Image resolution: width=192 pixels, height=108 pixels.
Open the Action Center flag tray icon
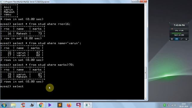(168, 105)
